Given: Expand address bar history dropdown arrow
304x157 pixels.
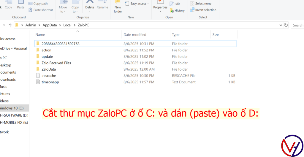Looking at the screenshot, I should pyautogui.click(x=280, y=25).
